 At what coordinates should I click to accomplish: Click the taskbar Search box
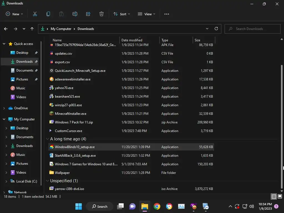click(x=100, y=206)
